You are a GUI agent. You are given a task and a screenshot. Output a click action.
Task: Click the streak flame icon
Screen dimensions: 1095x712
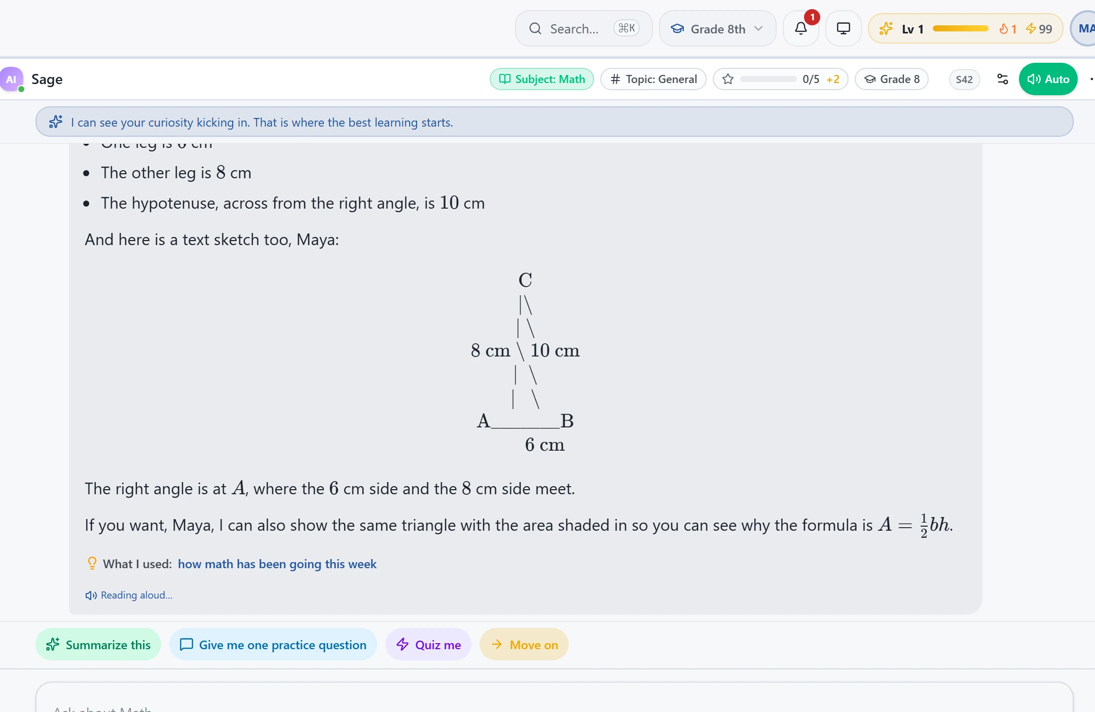1003,29
